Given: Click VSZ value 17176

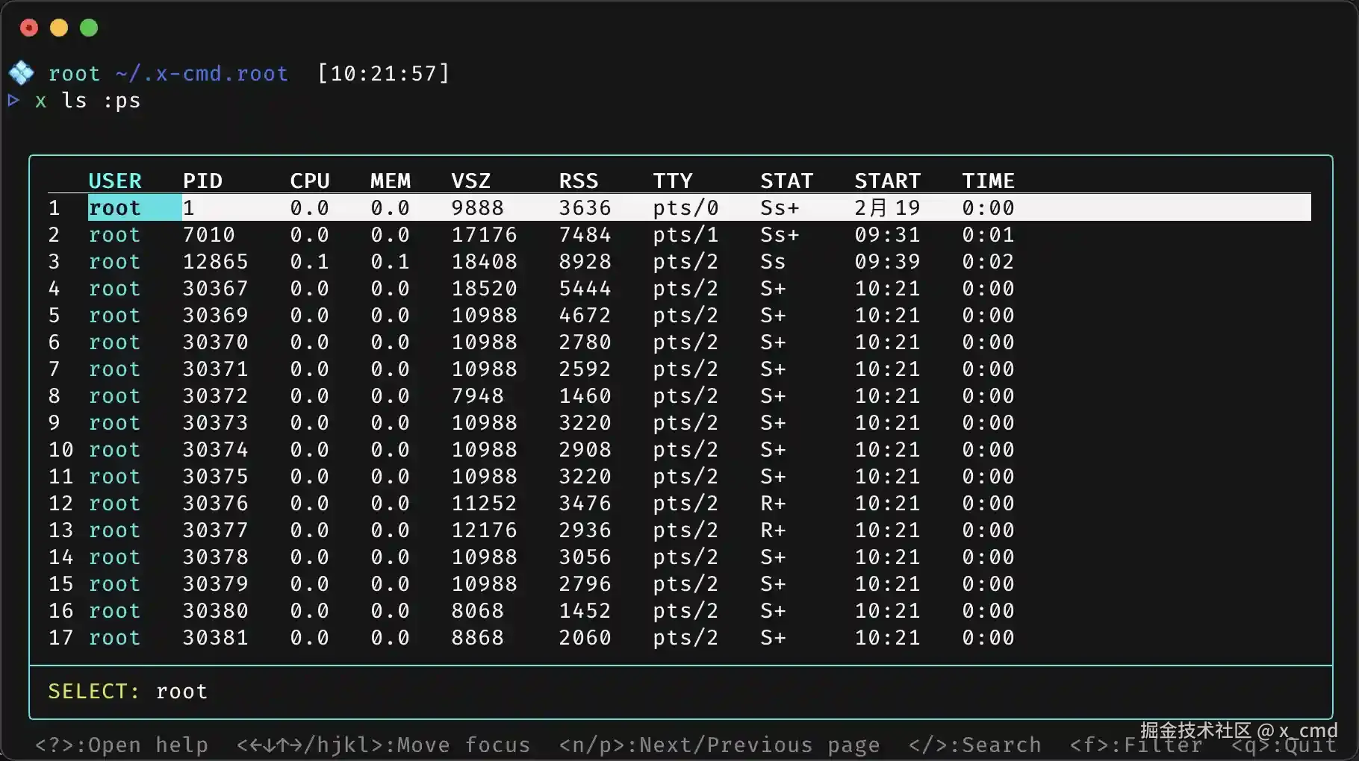Looking at the screenshot, I should pyautogui.click(x=485, y=234).
